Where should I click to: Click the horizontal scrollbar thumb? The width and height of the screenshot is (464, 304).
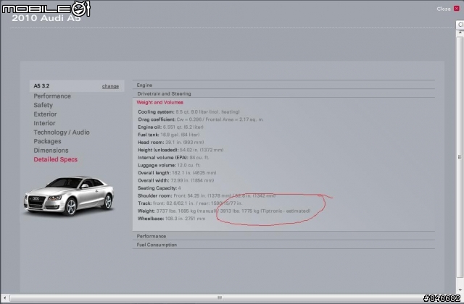(219, 297)
